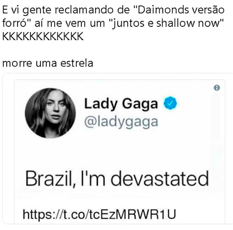233x230 pixels.
Task: Click "aí me vem um" in the post text
Action: pyautogui.click(x=70, y=24)
